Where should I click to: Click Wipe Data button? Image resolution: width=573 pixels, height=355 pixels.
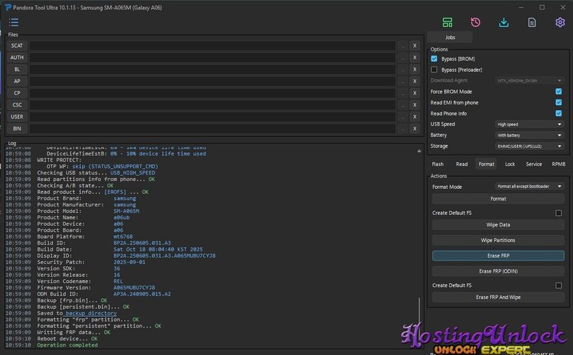[x=498, y=224]
